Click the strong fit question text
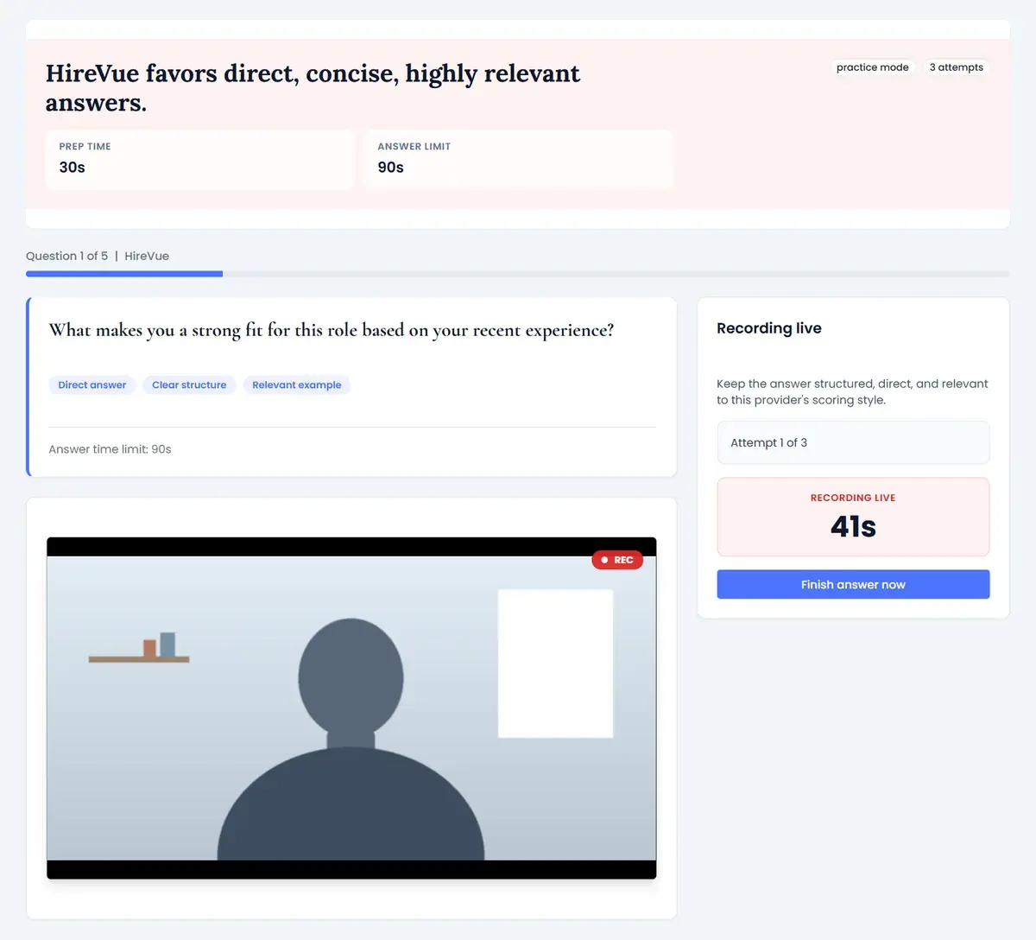Viewport: 1036px width, 940px height. [x=332, y=330]
